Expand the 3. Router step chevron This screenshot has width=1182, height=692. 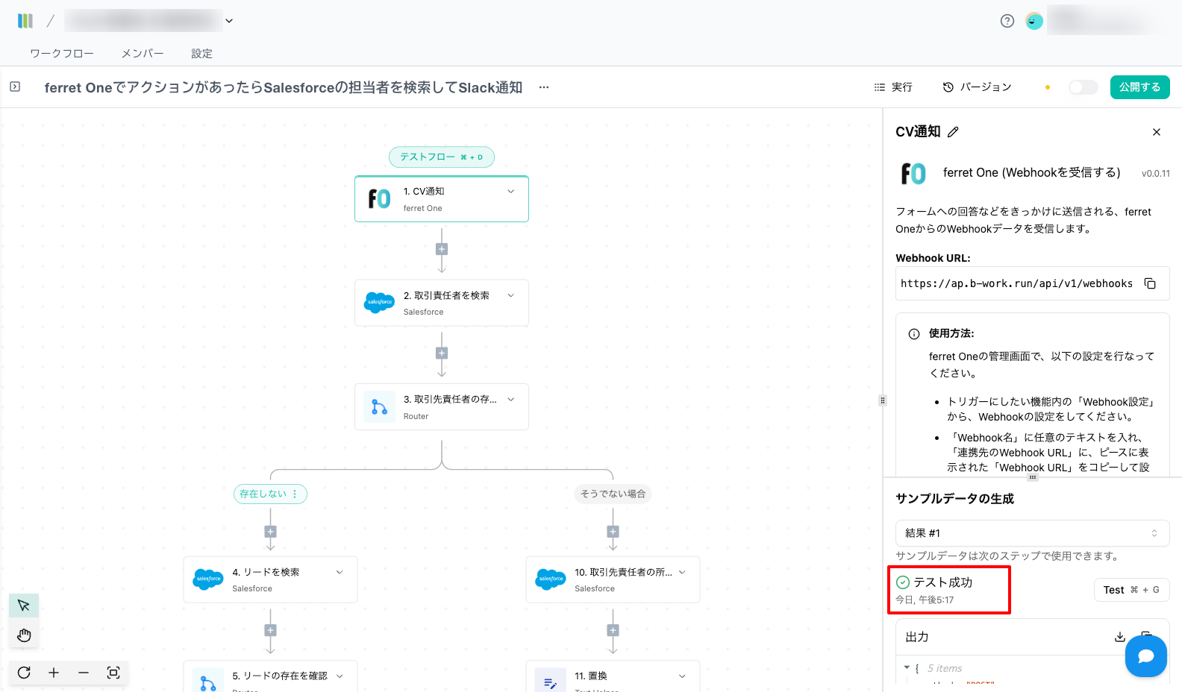pyautogui.click(x=511, y=399)
